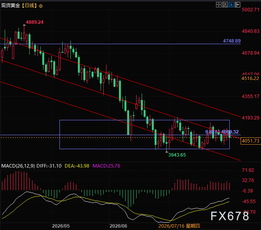Click the 2026/05 time axis label
This screenshot has width=261, height=230.
[x=61, y=226]
